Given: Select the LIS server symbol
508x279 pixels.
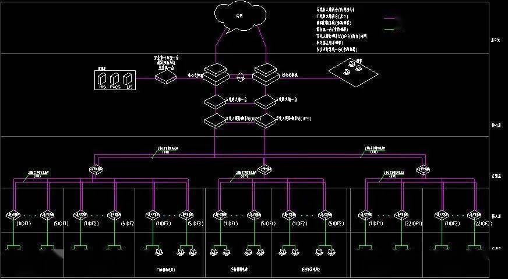Looking at the screenshot, I should click(128, 78).
